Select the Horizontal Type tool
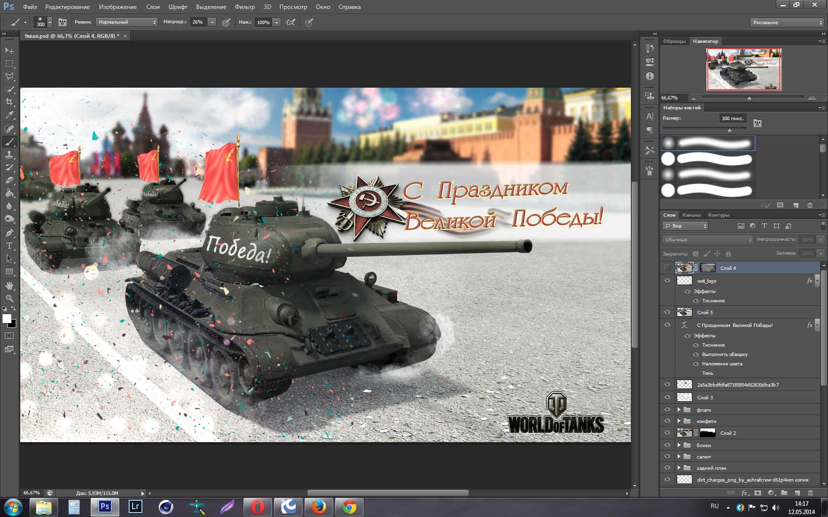The height and width of the screenshot is (517, 828). [9, 245]
